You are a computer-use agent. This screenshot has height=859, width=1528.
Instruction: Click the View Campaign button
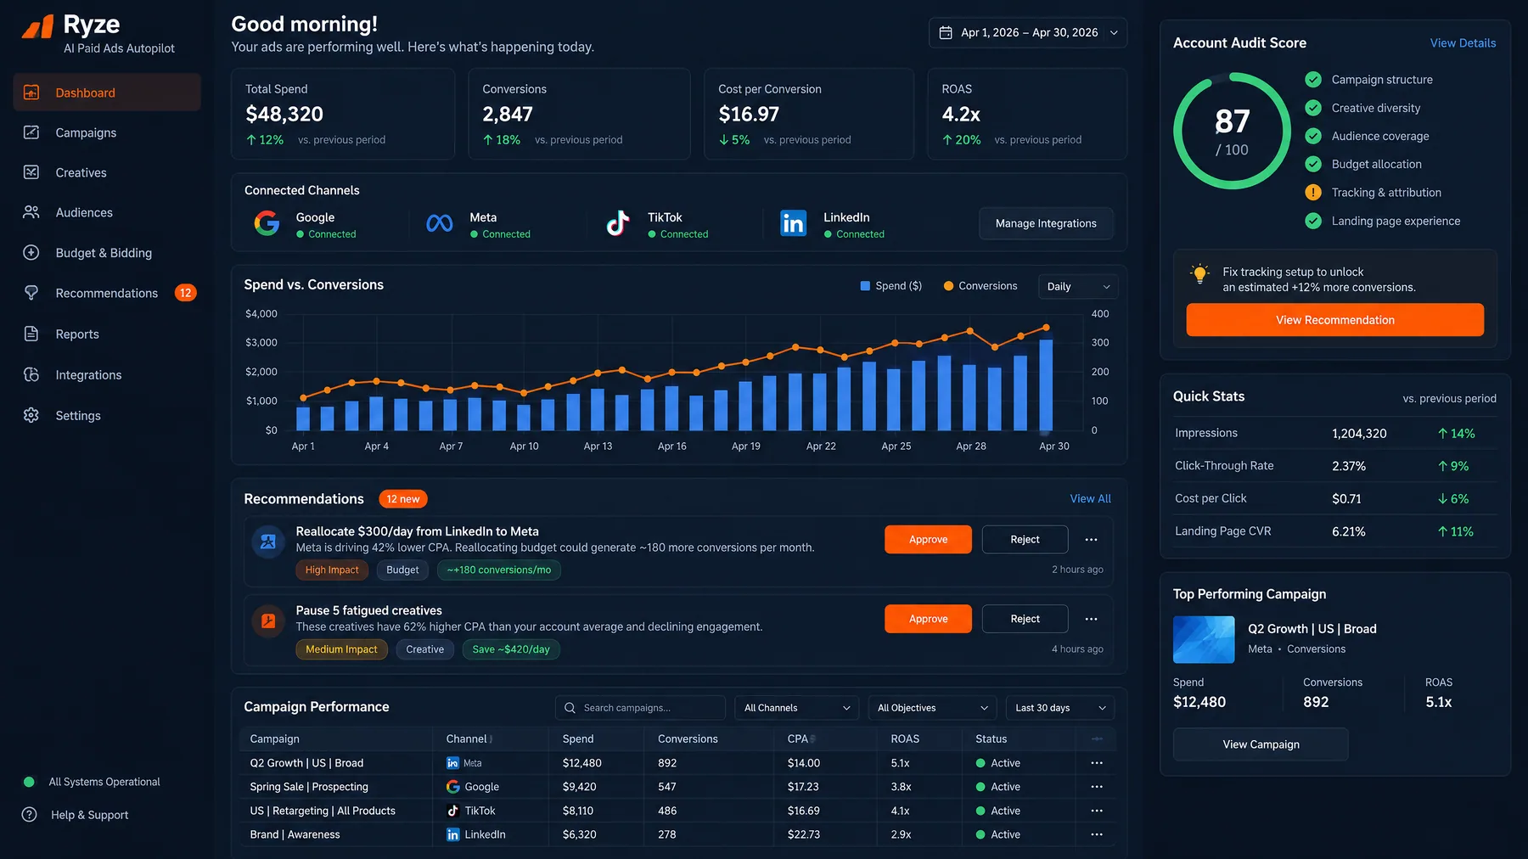point(1261,744)
